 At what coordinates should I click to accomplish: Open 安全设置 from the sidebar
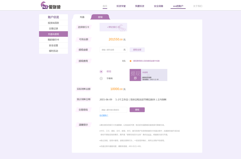click(53, 45)
